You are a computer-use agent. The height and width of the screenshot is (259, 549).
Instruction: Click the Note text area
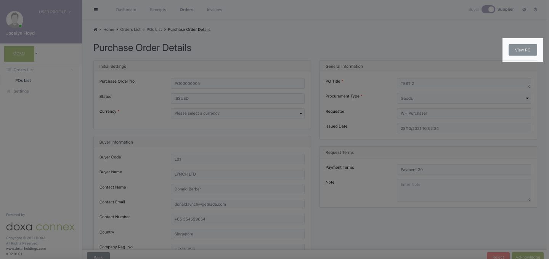coord(464,190)
